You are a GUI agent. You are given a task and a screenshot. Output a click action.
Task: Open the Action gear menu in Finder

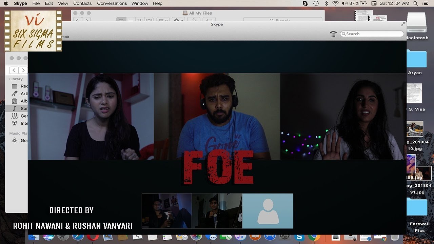pyautogui.click(x=178, y=20)
